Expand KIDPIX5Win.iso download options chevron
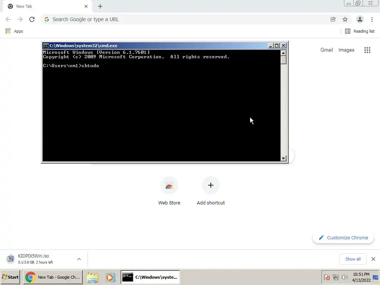The width and height of the screenshot is (380, 285). pos(79,259)
